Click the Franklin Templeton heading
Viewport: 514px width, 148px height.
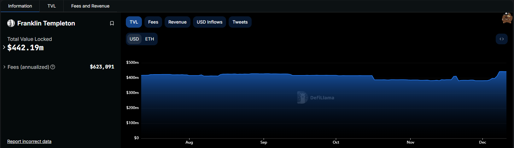point(46,23)
